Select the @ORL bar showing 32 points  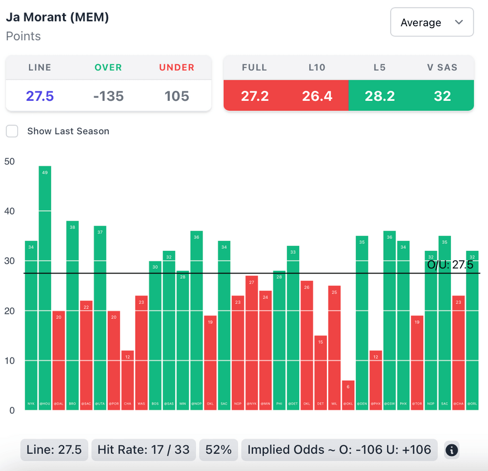click(x=472, y=330)
